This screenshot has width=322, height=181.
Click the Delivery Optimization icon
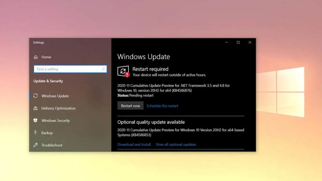35,108
